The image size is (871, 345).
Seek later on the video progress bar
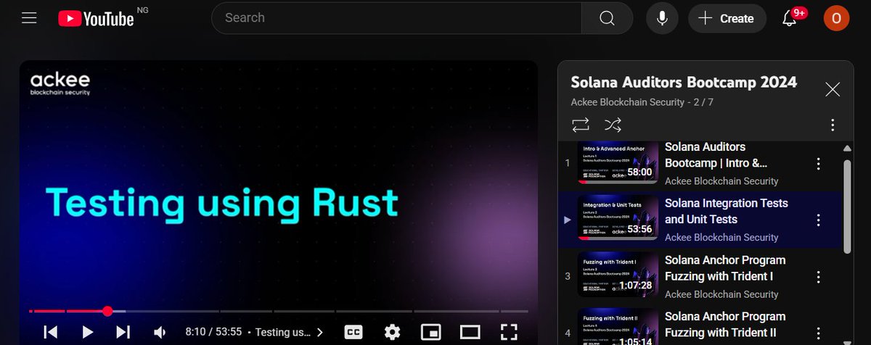pos(327,311)
